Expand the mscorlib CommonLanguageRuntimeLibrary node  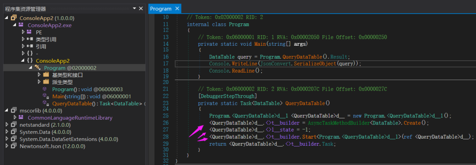pyautogui.click(x=15, y=117)
